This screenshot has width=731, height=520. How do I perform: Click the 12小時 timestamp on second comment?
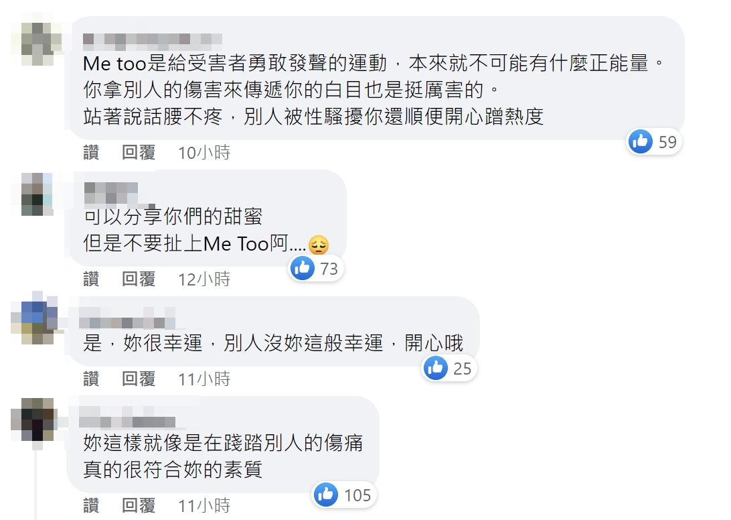point(204,279)
